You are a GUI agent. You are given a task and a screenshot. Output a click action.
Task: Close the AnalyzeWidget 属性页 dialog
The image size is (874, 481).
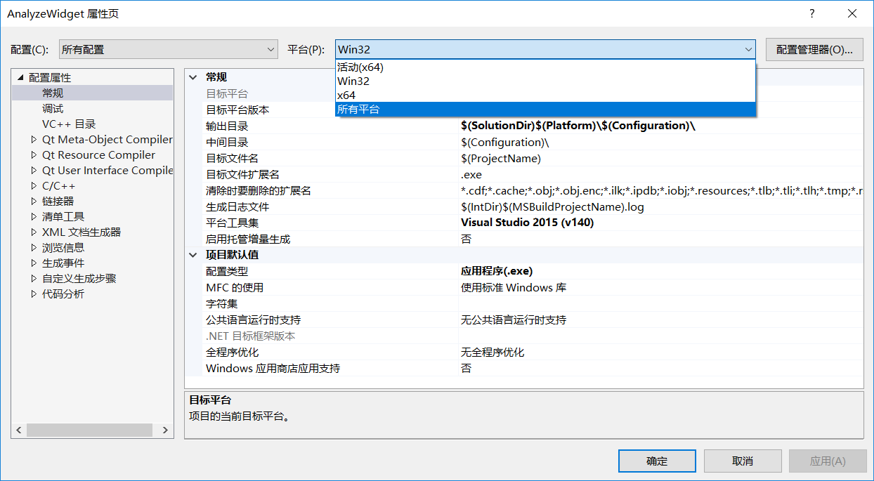click(852, 13)
